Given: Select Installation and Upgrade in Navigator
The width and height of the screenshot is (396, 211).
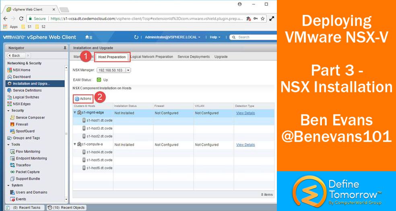Looking at the screenshot, I should click(35, 84).
